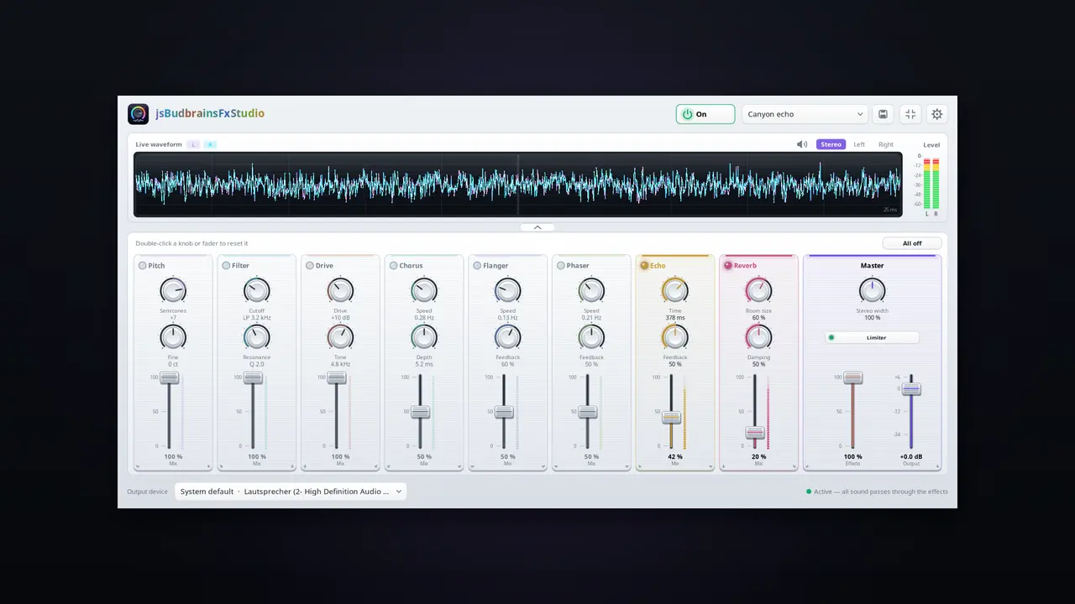1075x604 pixels.
Task: Click the Reverb Mix fader handle
Action: (755, 433)
